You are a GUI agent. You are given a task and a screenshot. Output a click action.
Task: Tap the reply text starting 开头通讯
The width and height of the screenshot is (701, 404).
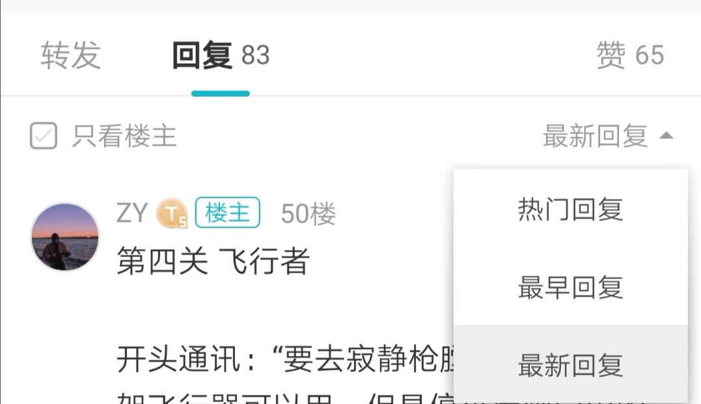(x=286, y=359)
